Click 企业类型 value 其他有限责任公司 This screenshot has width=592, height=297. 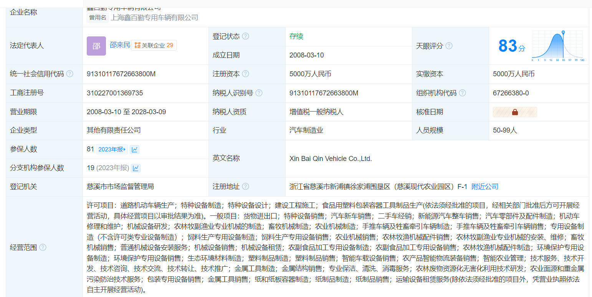click(114, 130)
